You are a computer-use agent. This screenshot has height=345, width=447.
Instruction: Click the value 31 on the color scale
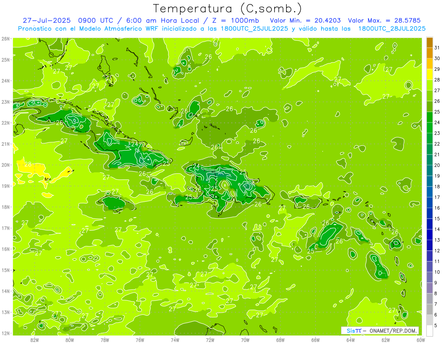pos(437,48)
